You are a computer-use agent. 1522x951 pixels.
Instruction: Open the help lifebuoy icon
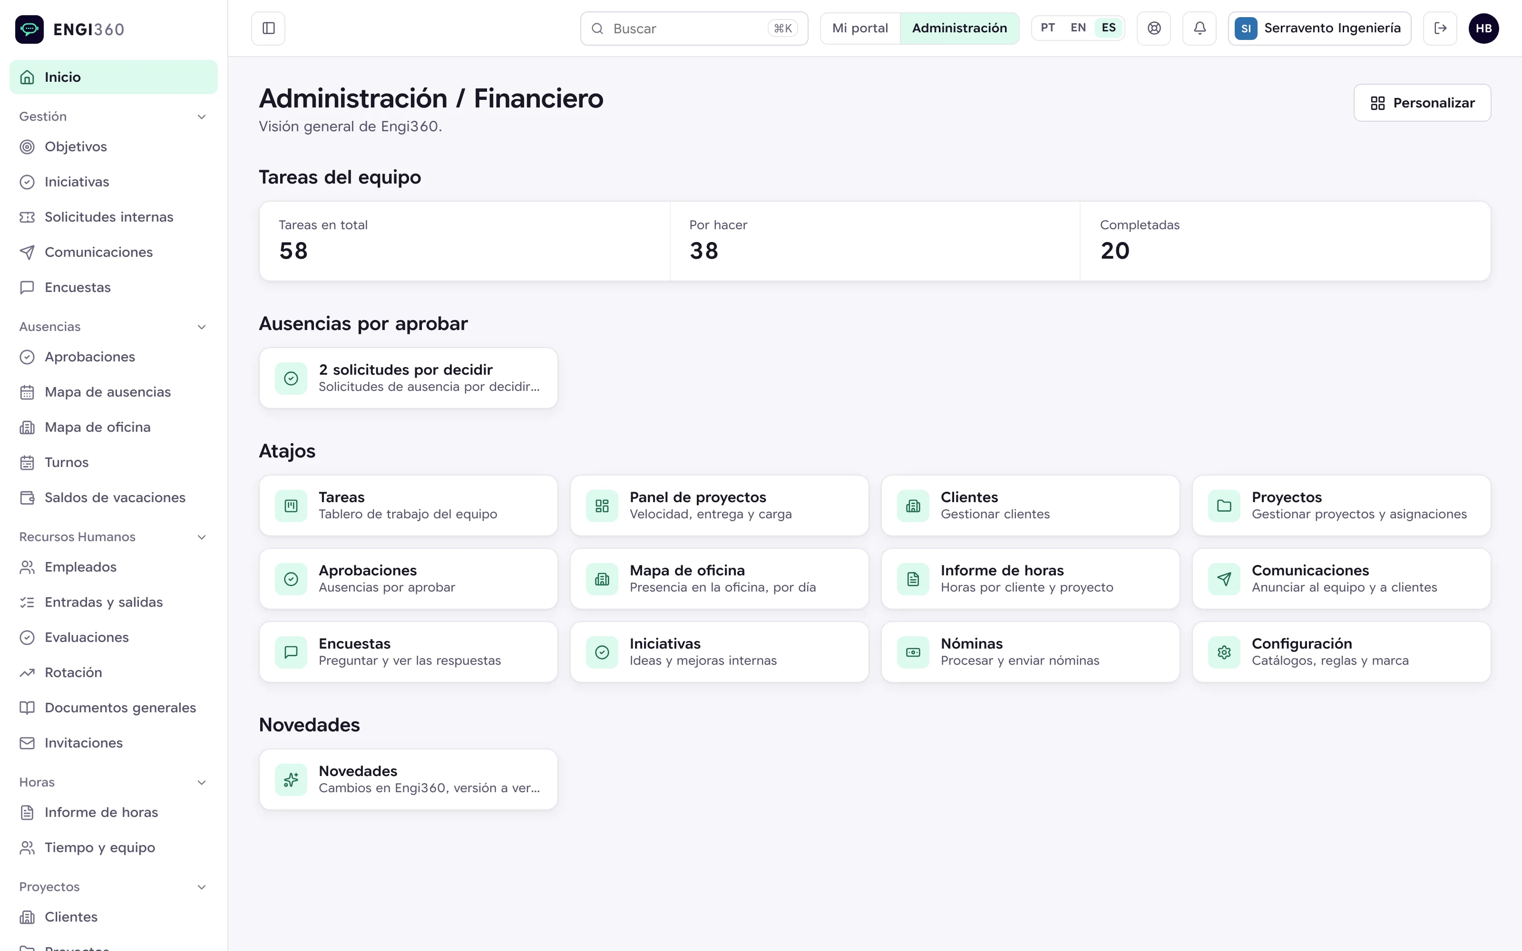click(1154, 29)
